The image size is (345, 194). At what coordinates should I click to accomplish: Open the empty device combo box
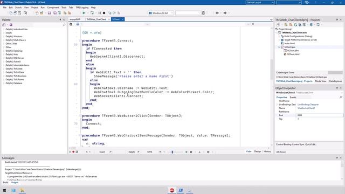coord(188,13)
